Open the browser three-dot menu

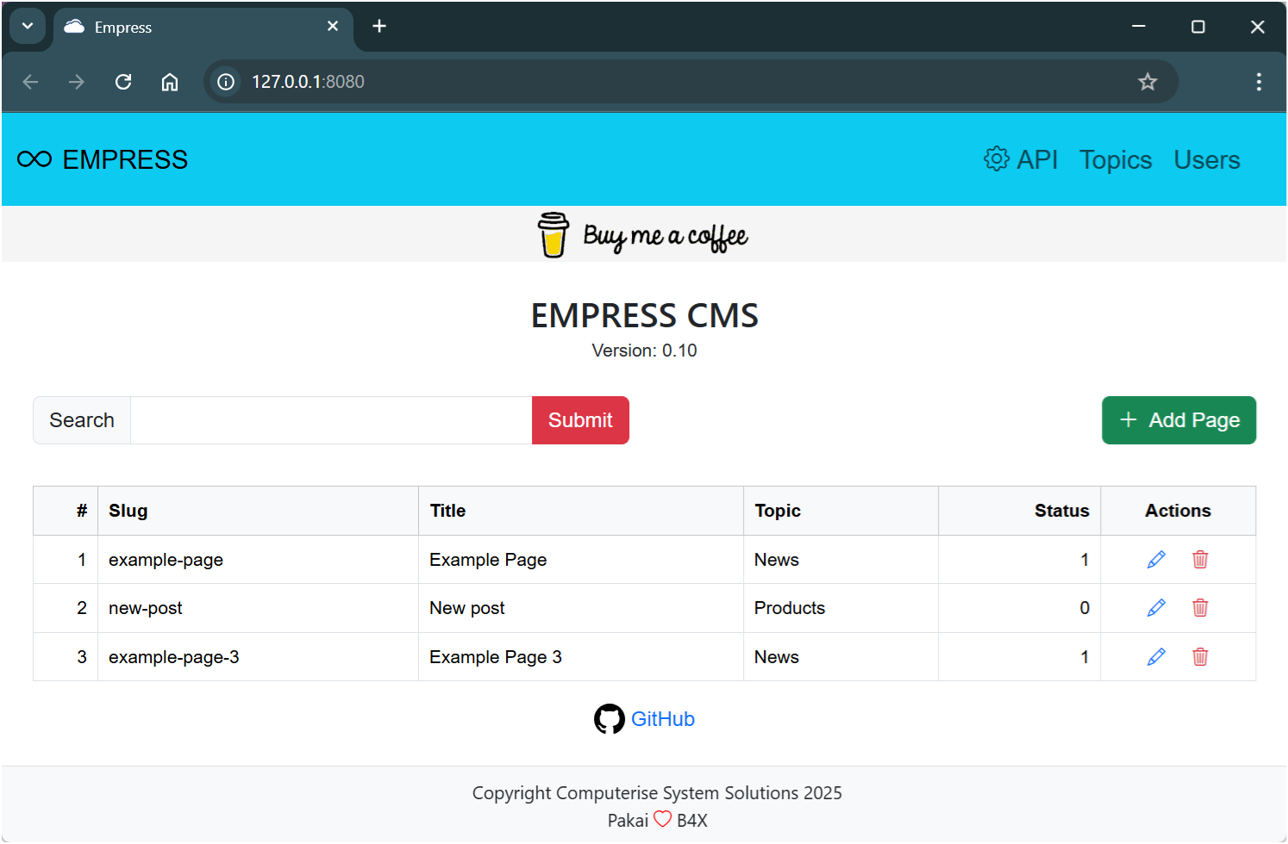(1259, 81)
